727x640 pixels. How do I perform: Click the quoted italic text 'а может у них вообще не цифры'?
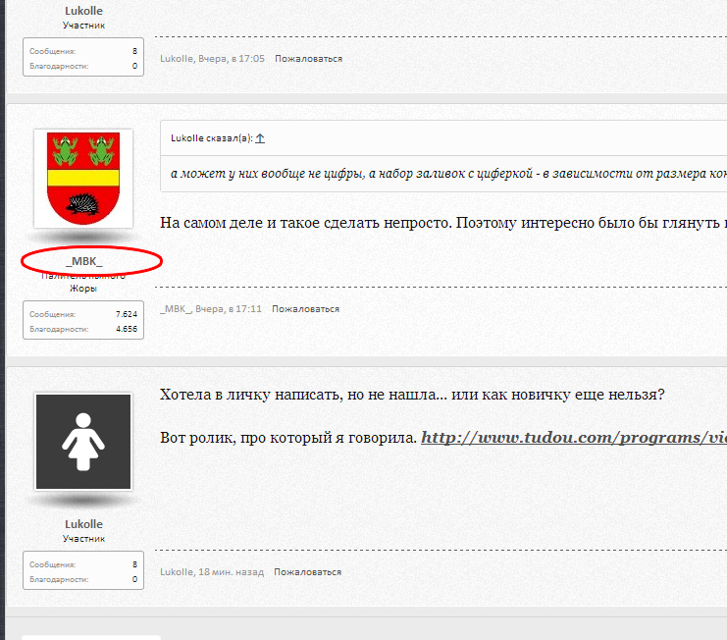coord(267,174)
